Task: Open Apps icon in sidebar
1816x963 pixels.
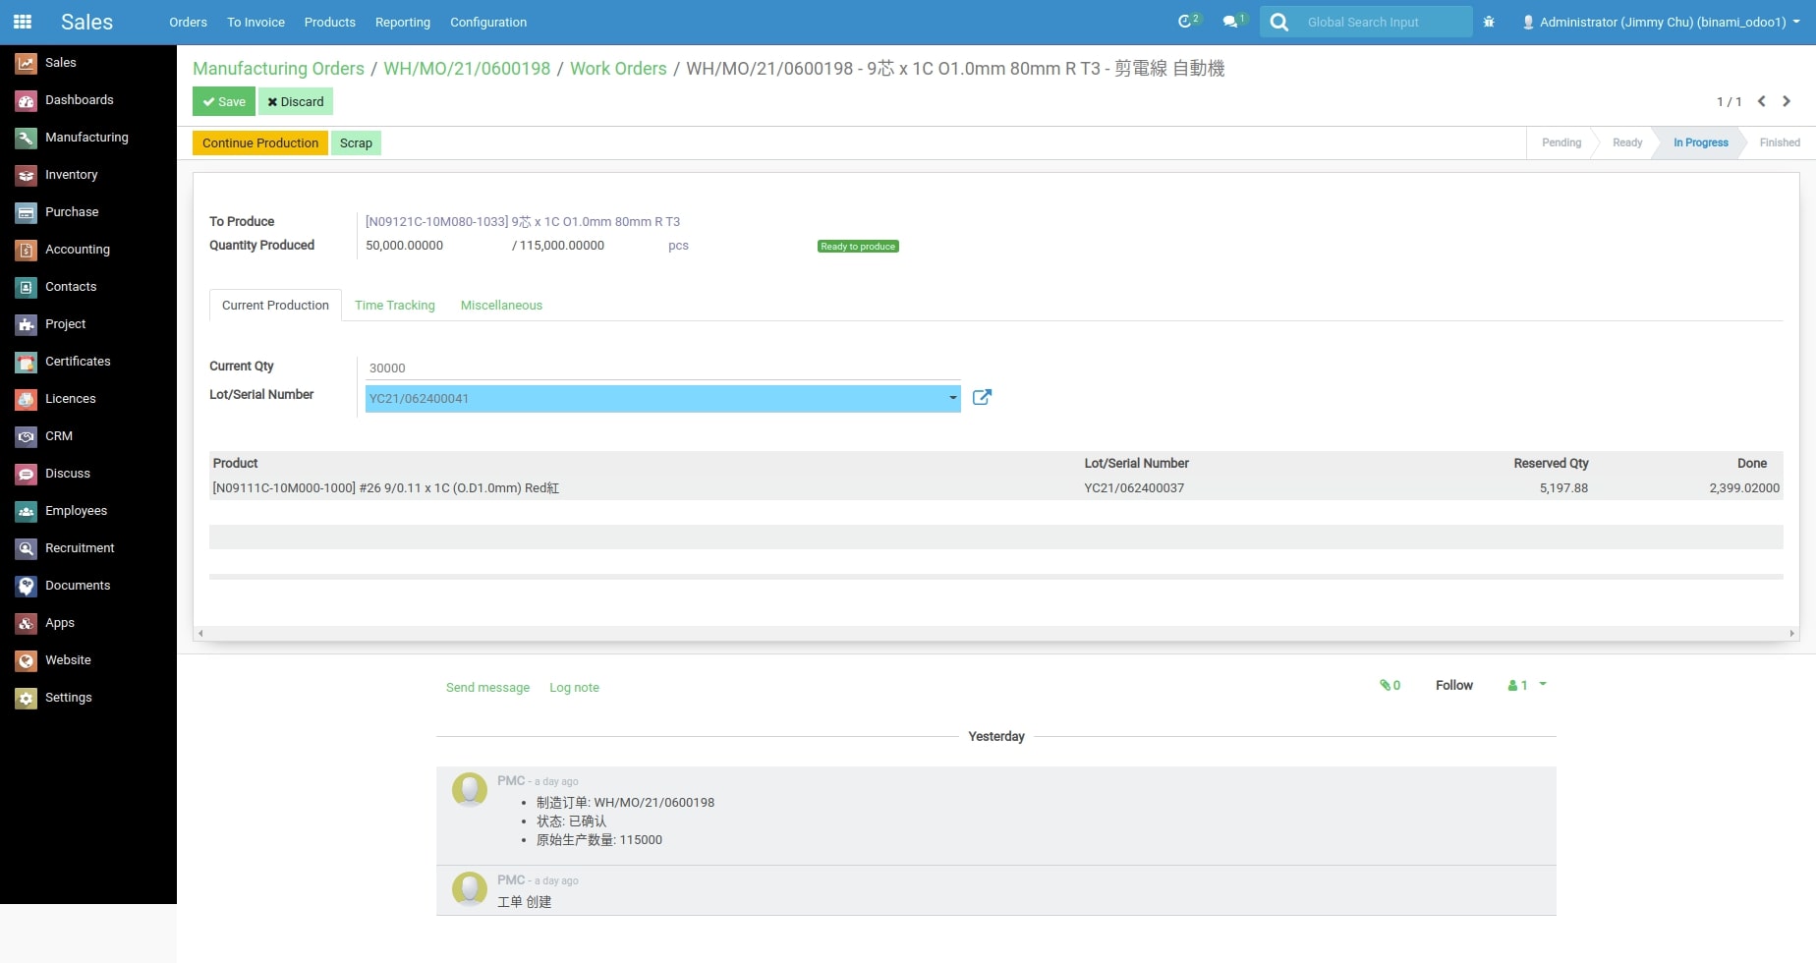Action: [27, 623]
